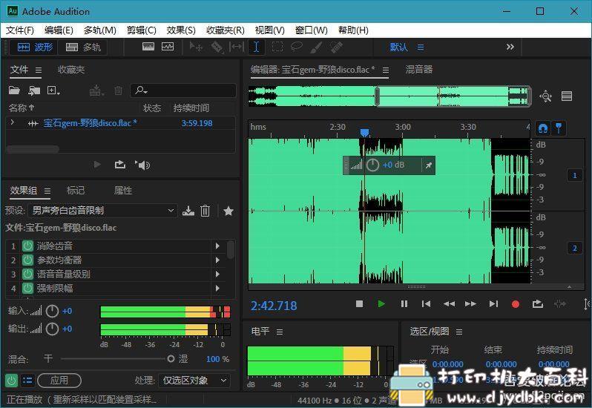Sort files by 名称 column header
592x408 pixels.
(21, 108)
